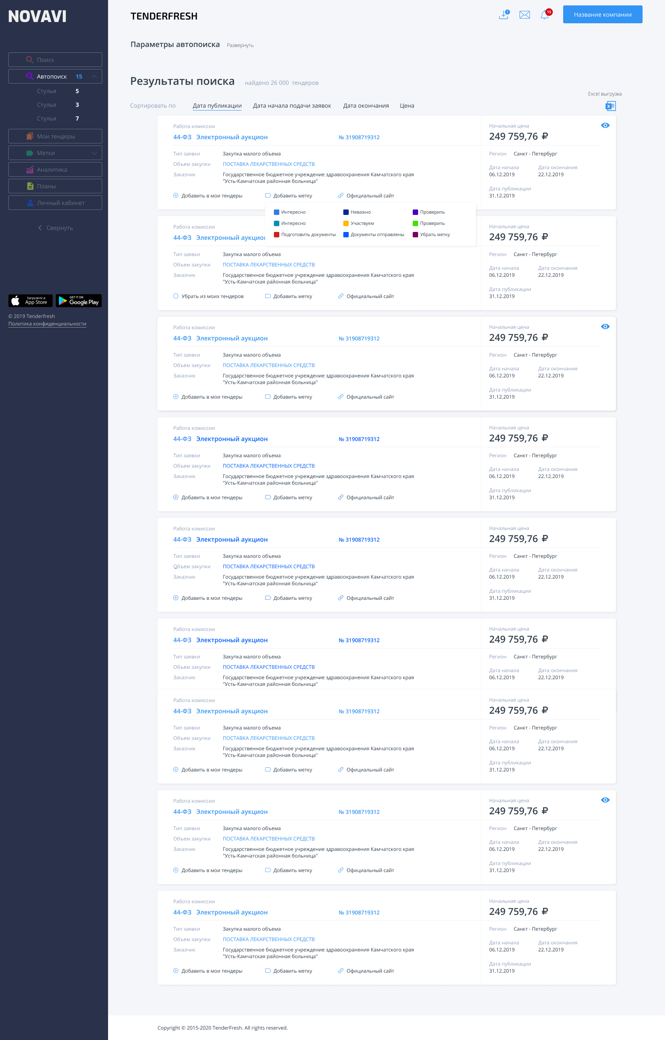
Task: Sort by Дата публикации
Action: tap(217, 106)
